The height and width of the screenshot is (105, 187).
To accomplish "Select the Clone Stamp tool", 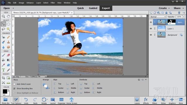I will (x=8, y=42).
